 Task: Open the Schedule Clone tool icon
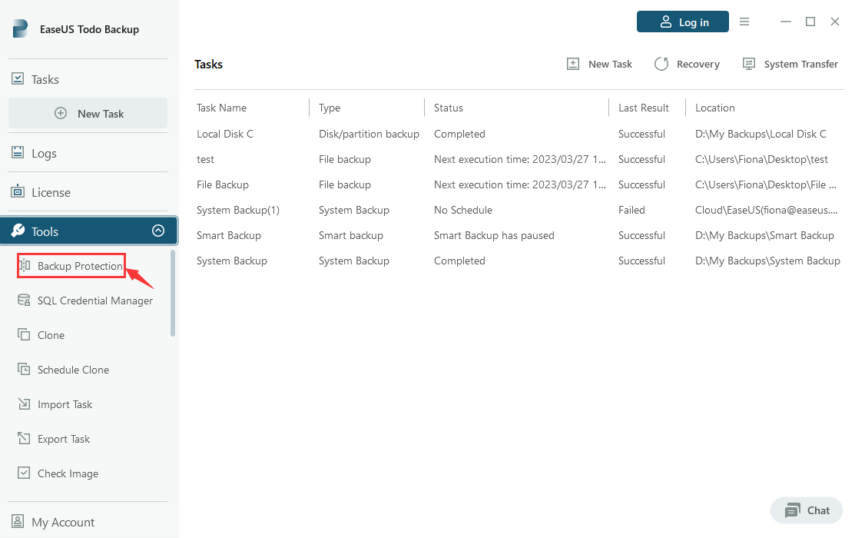tap(24, 370)
